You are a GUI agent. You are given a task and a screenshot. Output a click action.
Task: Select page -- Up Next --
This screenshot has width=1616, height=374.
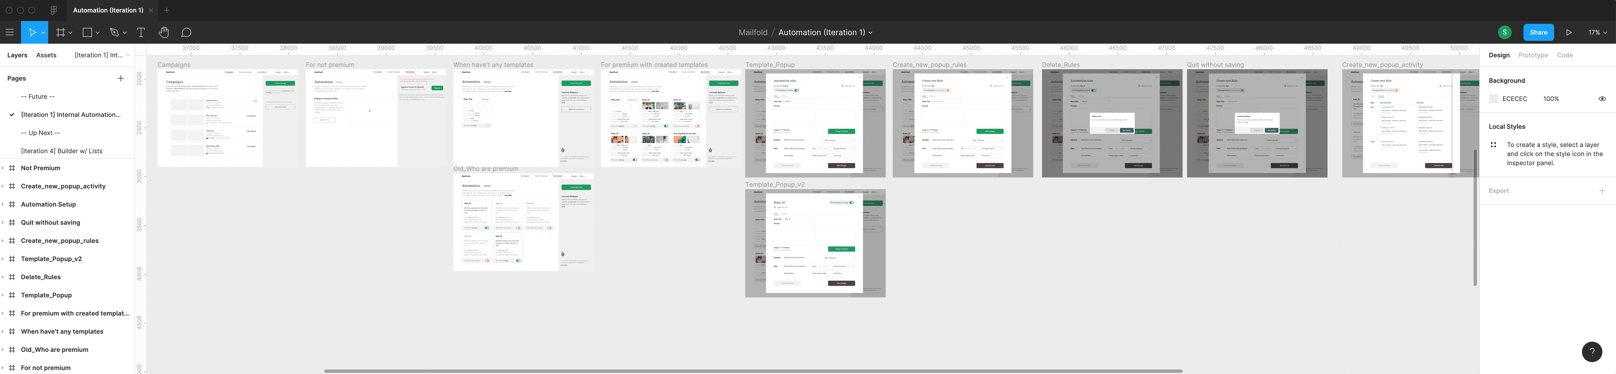tap(40, 133)
